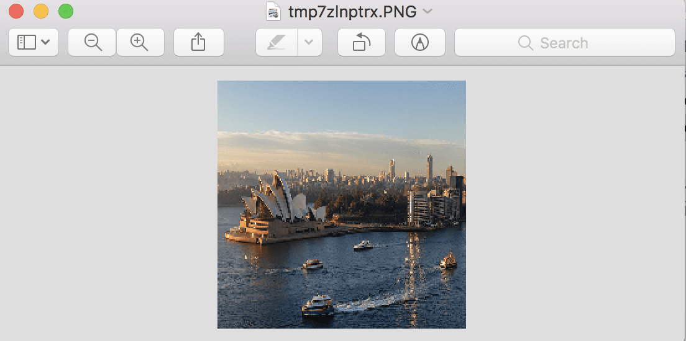Viewport: 686px width, 341px height.
Task: Open the sidebar view menu button
Action: click(x=34, y=42)
